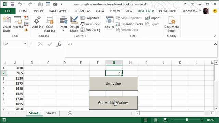This screenshot has height=123, width=219.
Task: Click the Select All corner triangle
Action: click(4, 63)
